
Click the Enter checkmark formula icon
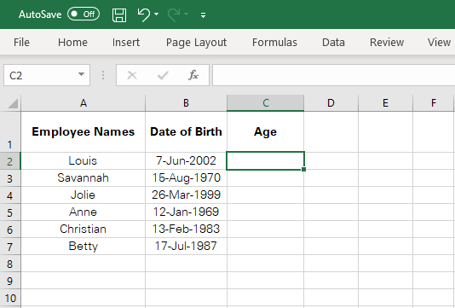click(163, 75)
